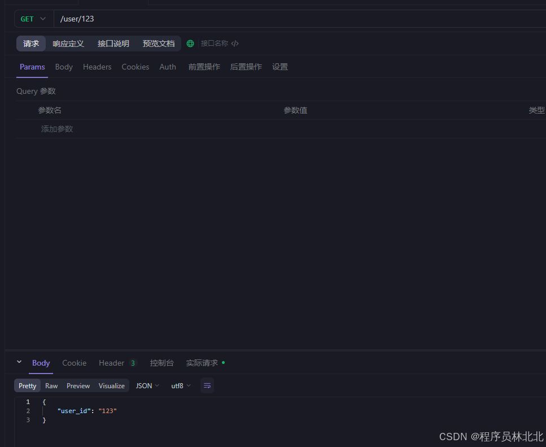Open the 接口说明 tab
Viewport: 546px width, 447px height.
coord(113,44)
